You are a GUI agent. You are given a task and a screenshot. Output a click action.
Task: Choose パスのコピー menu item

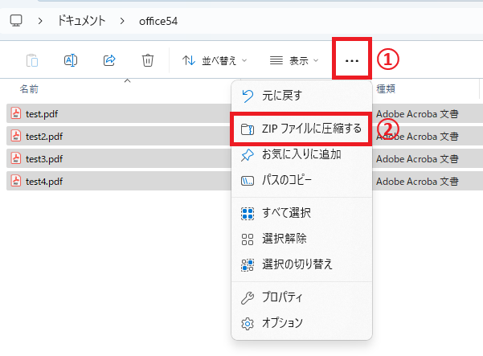pyautogui.click(x=301, y=180)
